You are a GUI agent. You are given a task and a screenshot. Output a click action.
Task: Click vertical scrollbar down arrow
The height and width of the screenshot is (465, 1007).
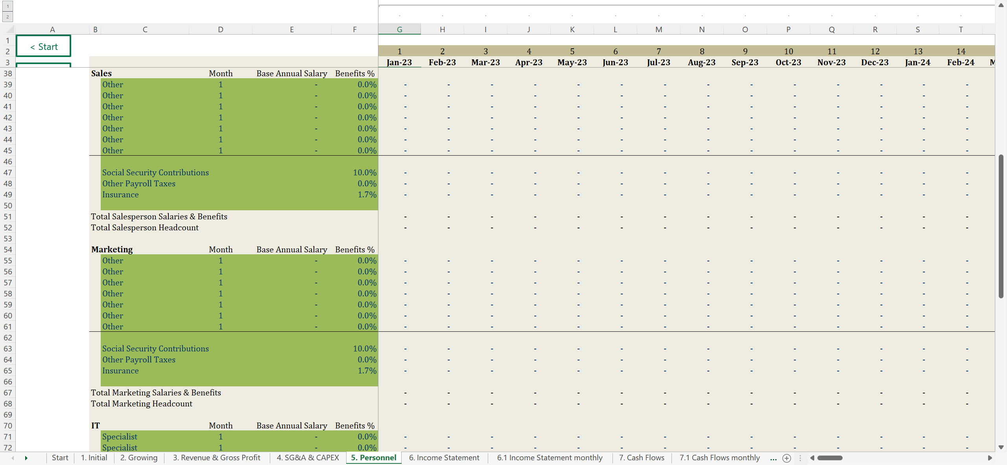[1001, 447]
